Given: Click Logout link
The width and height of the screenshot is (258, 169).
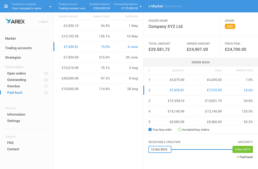Looking at the screenshot, I should 43,21.
